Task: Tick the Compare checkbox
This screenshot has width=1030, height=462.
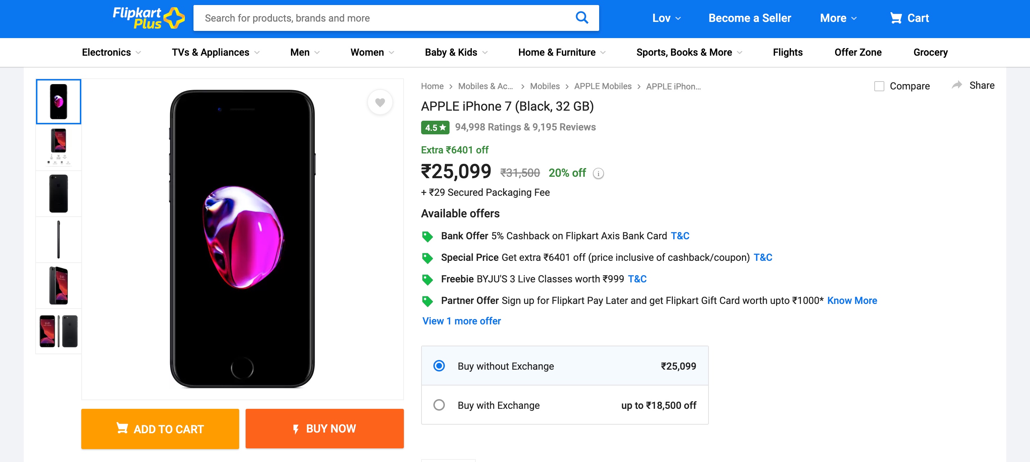Action: click(x=879, y=86)
